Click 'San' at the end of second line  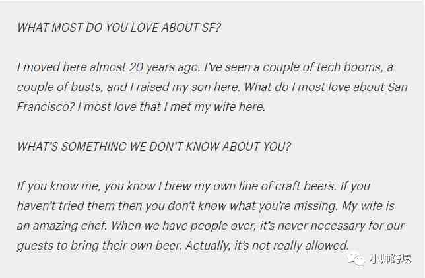click(398, 87)
